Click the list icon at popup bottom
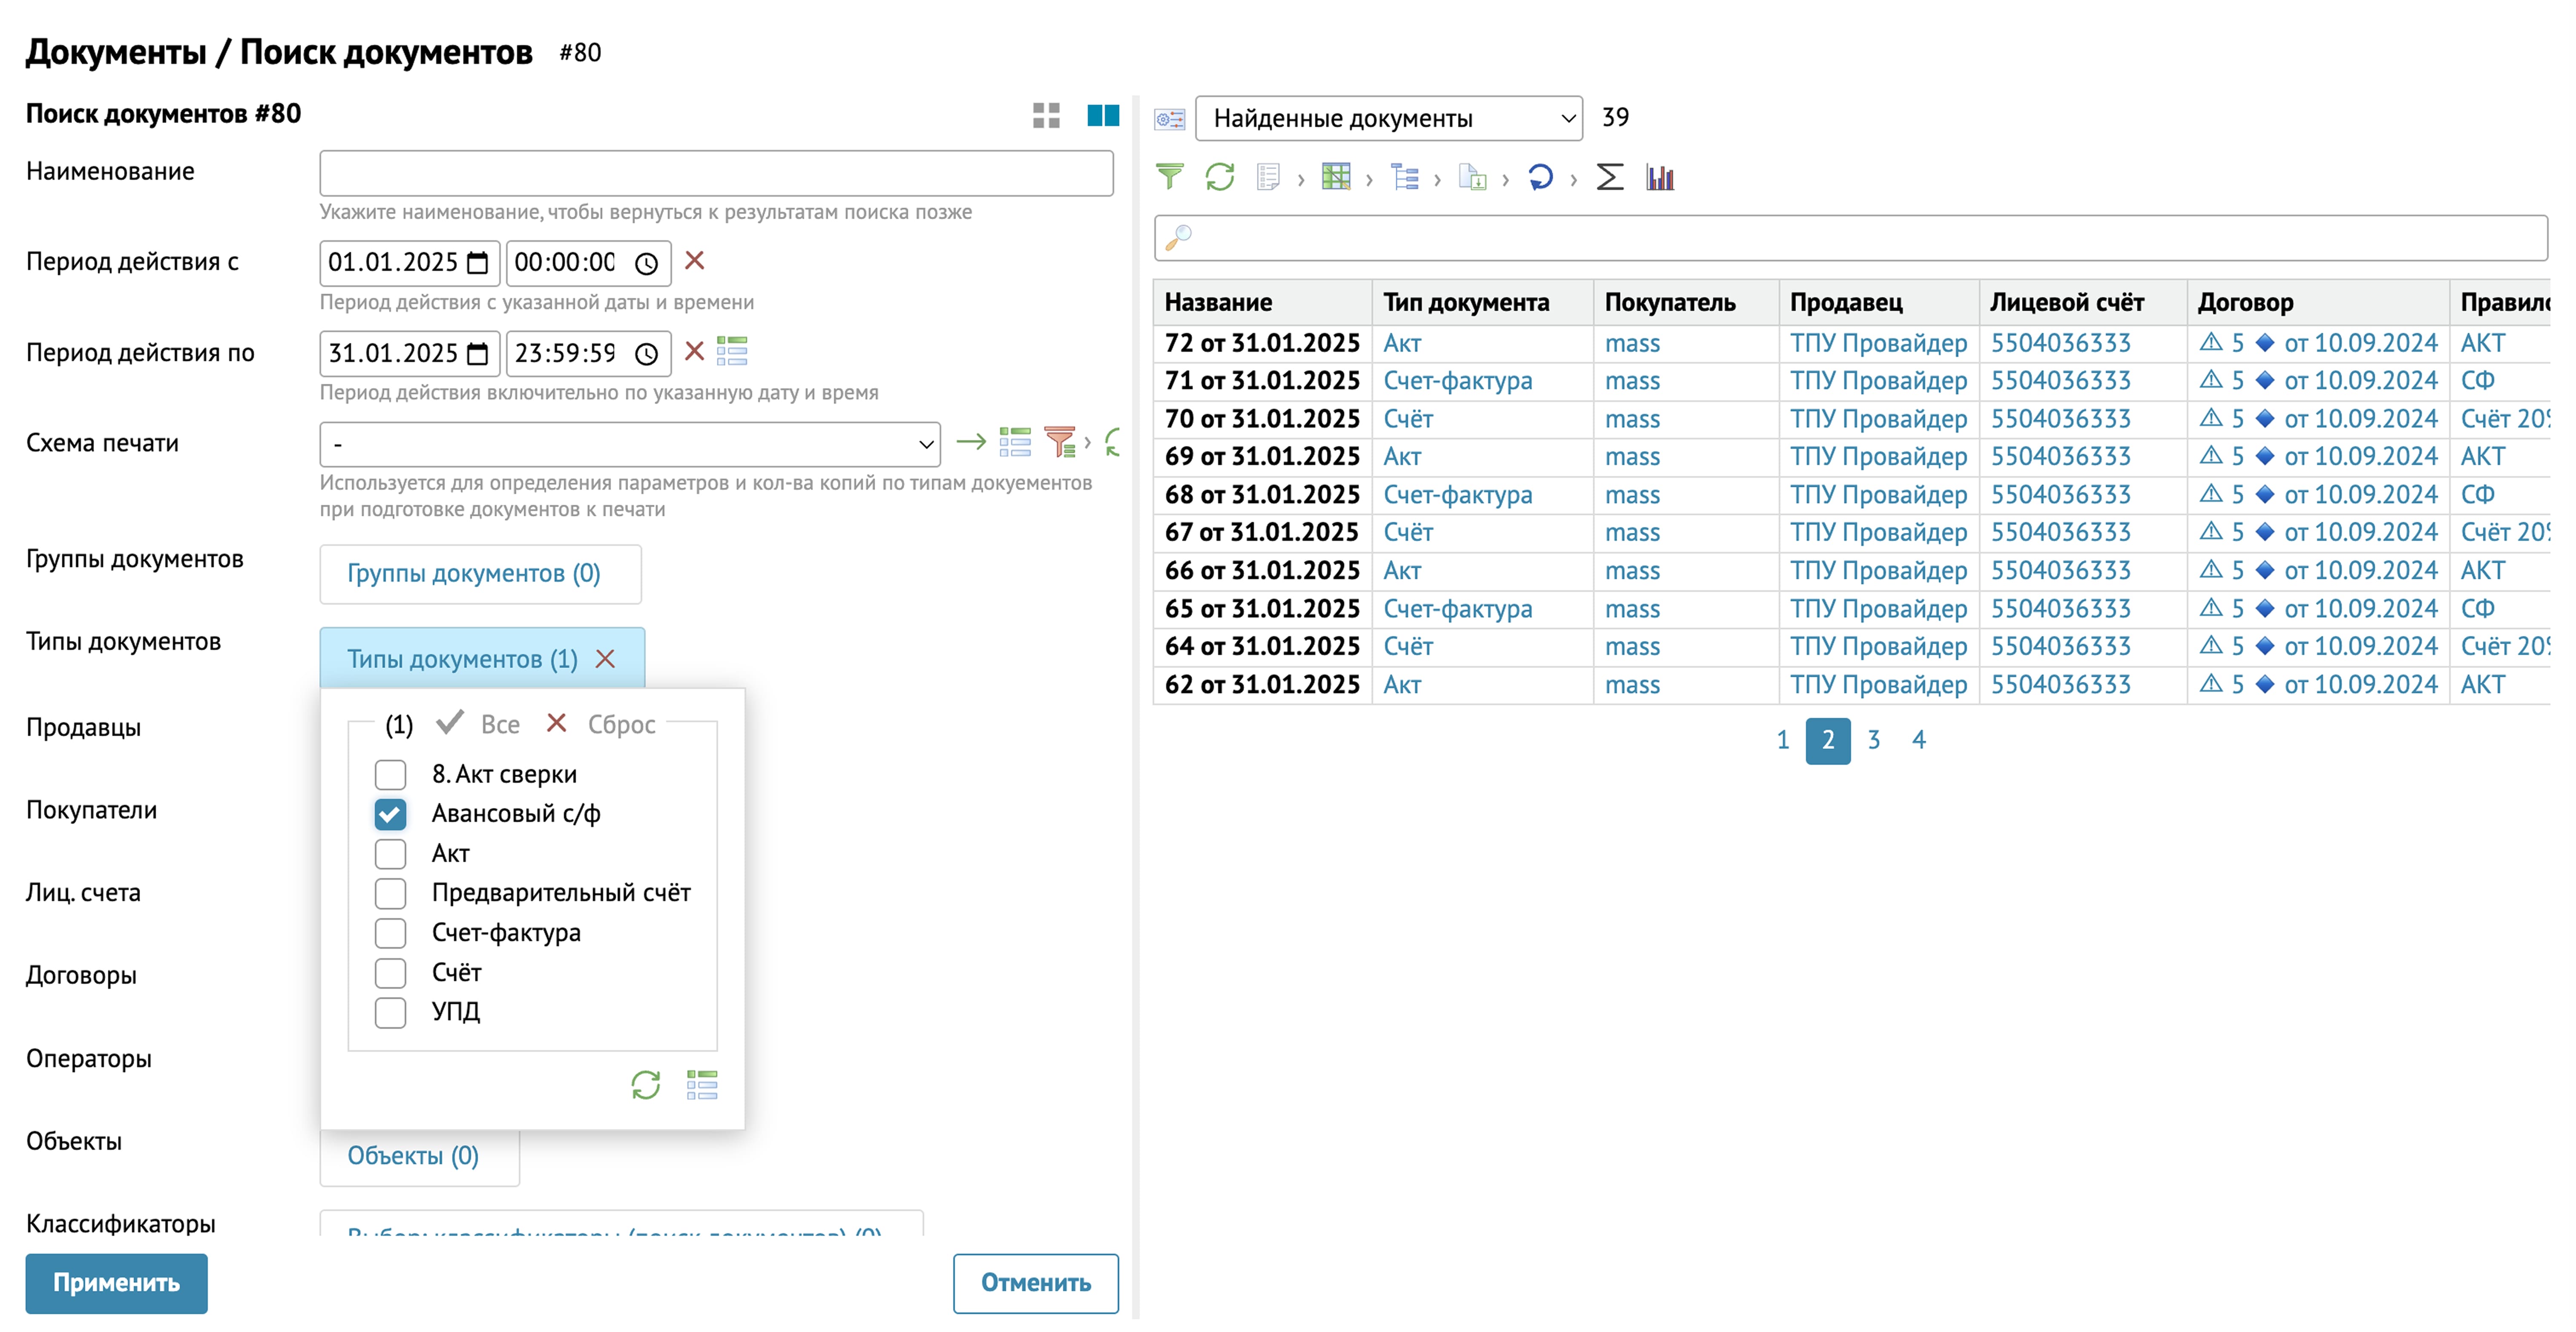The width and height of the screenshot is (2576, 1332). click(702, 1085)
